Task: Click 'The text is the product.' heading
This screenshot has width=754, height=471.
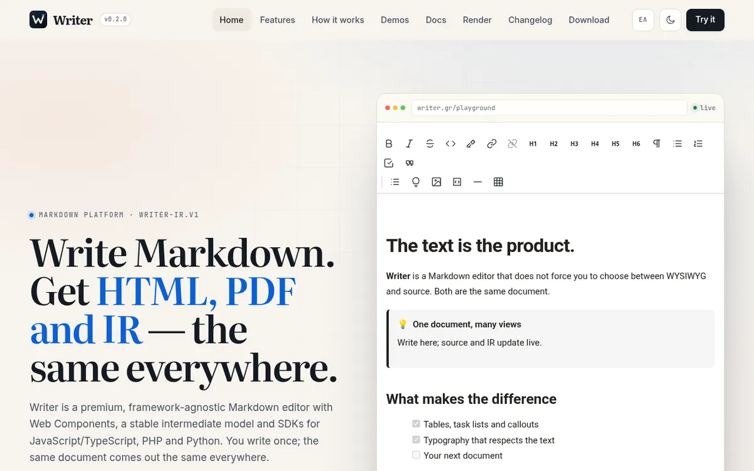Action: (480, 246)
